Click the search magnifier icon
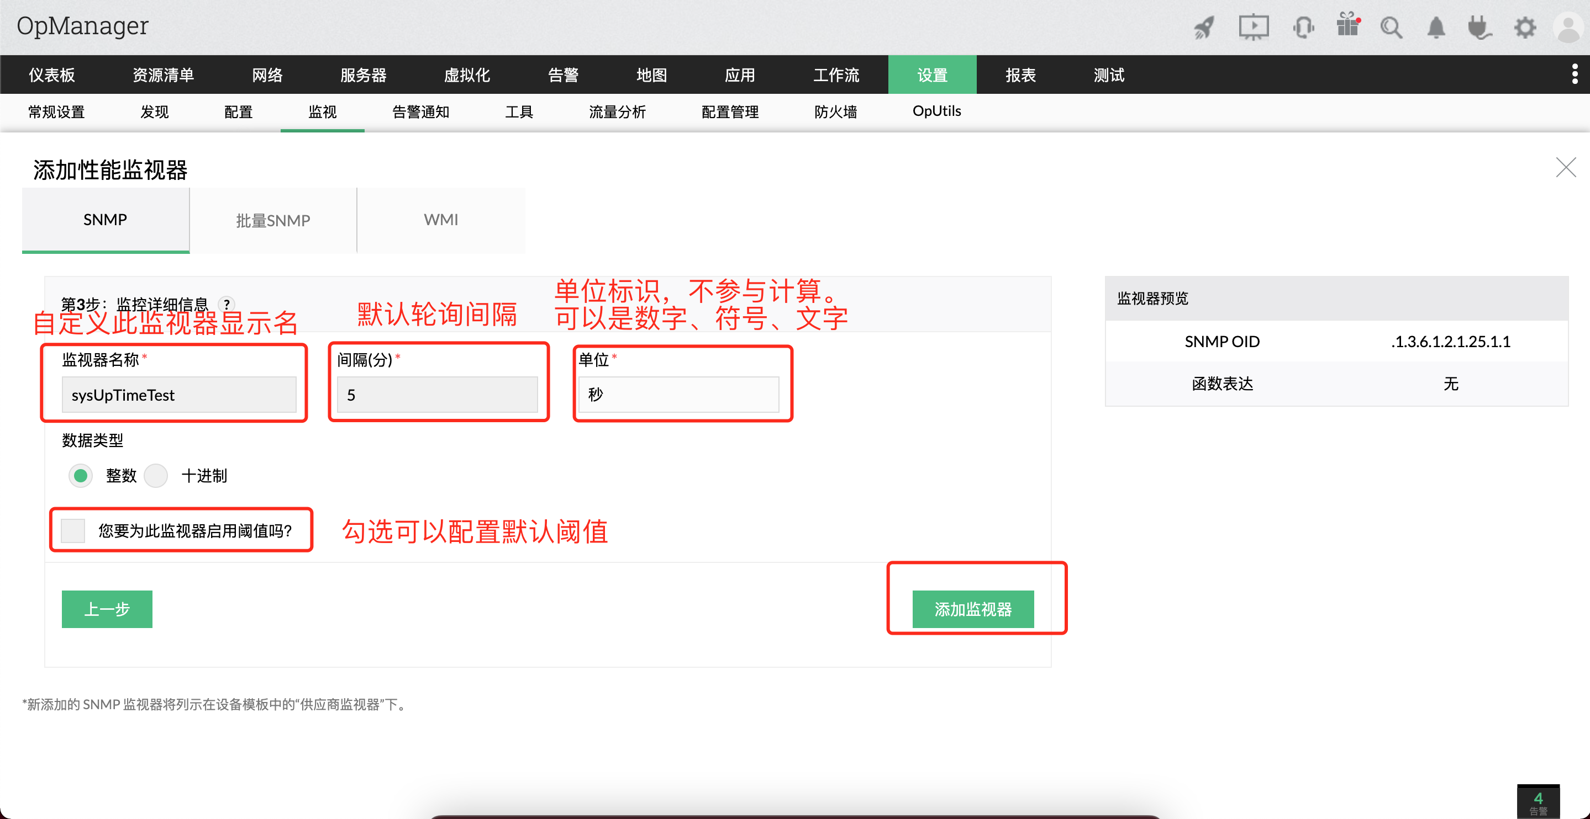The height and width of the screenshot is (819, 1590). (x=1391, y=28)
